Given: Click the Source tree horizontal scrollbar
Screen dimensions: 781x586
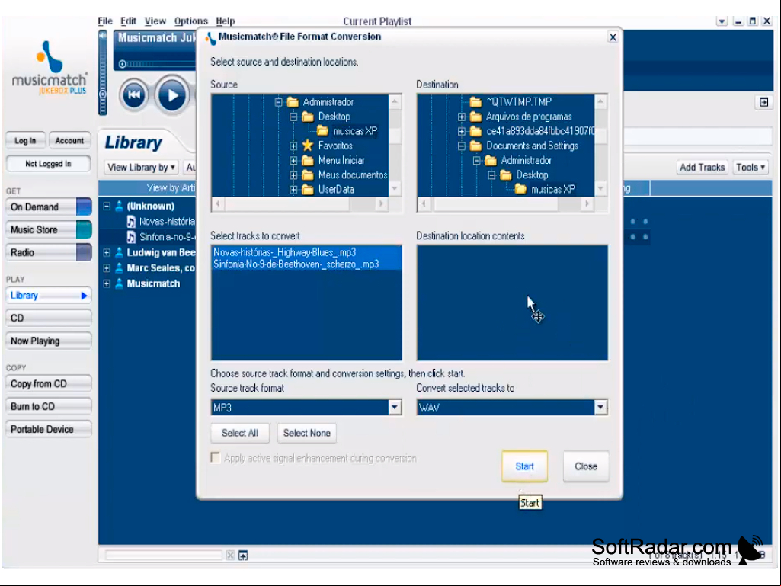Looking at the screenshot, I should 300,203.
